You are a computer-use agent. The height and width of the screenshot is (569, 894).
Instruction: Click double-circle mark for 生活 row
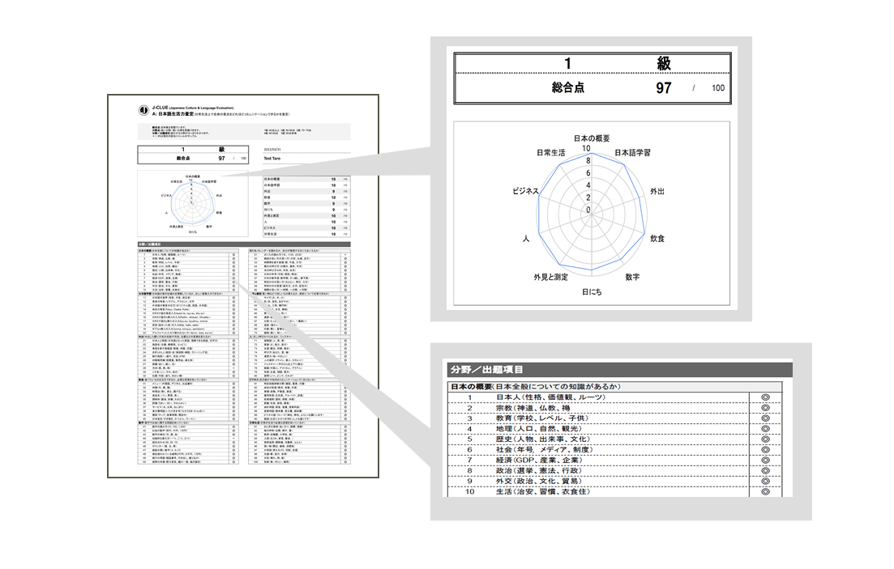[x=765, y=491]
